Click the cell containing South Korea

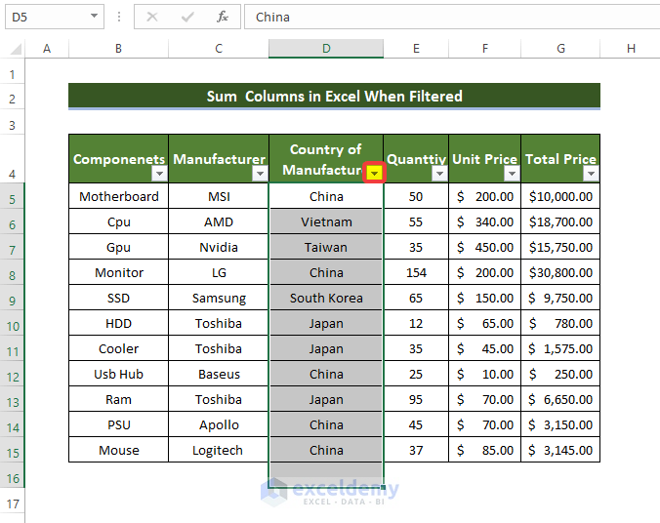(326, 298)
